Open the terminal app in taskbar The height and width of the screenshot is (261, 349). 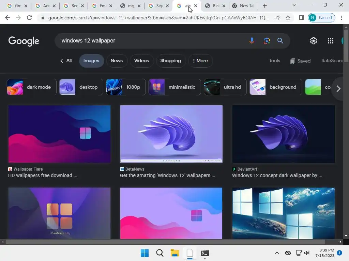pyautogui.click(x=205, y=253)
